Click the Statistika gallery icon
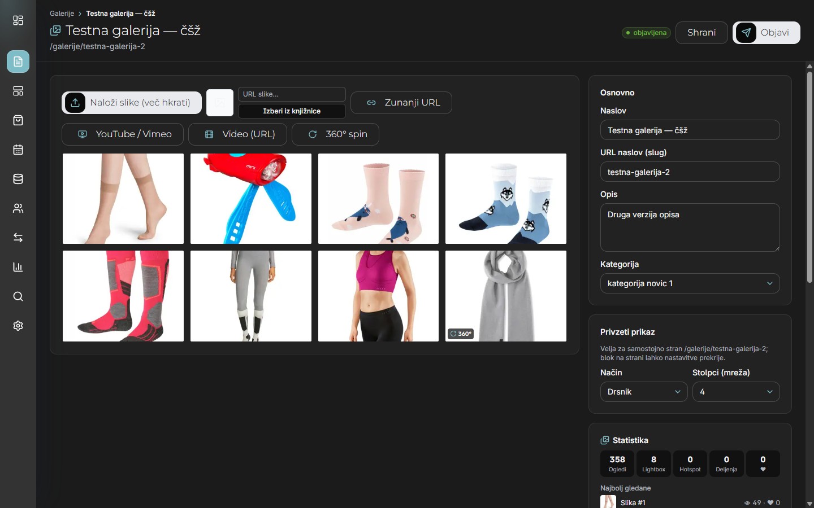 pos(605,440)
